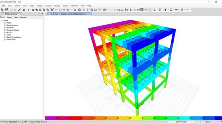Click the Composite Beam Design T icon
Screen dimensions: 222x124
coord(165,10)
